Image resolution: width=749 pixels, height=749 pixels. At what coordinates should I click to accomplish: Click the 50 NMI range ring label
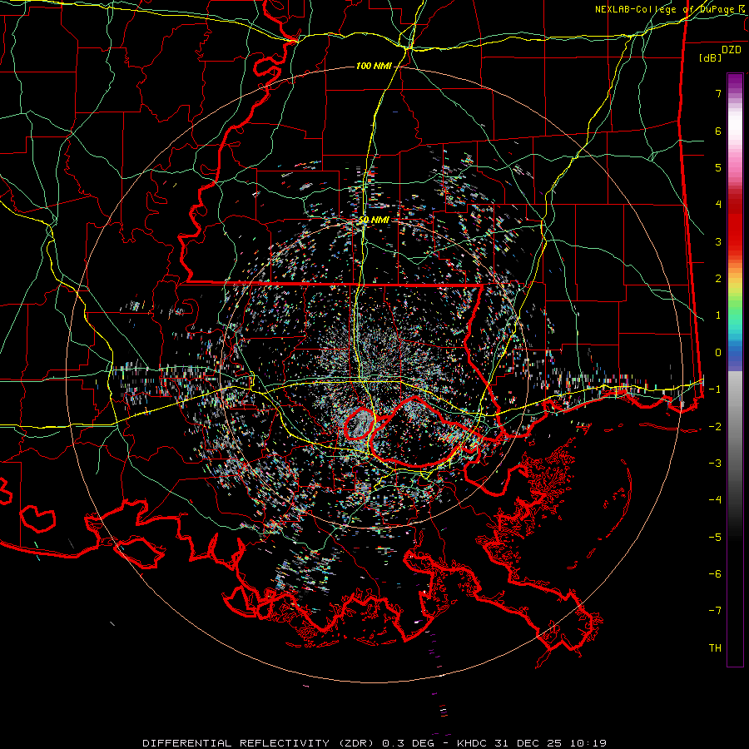(x=374, y=220)
